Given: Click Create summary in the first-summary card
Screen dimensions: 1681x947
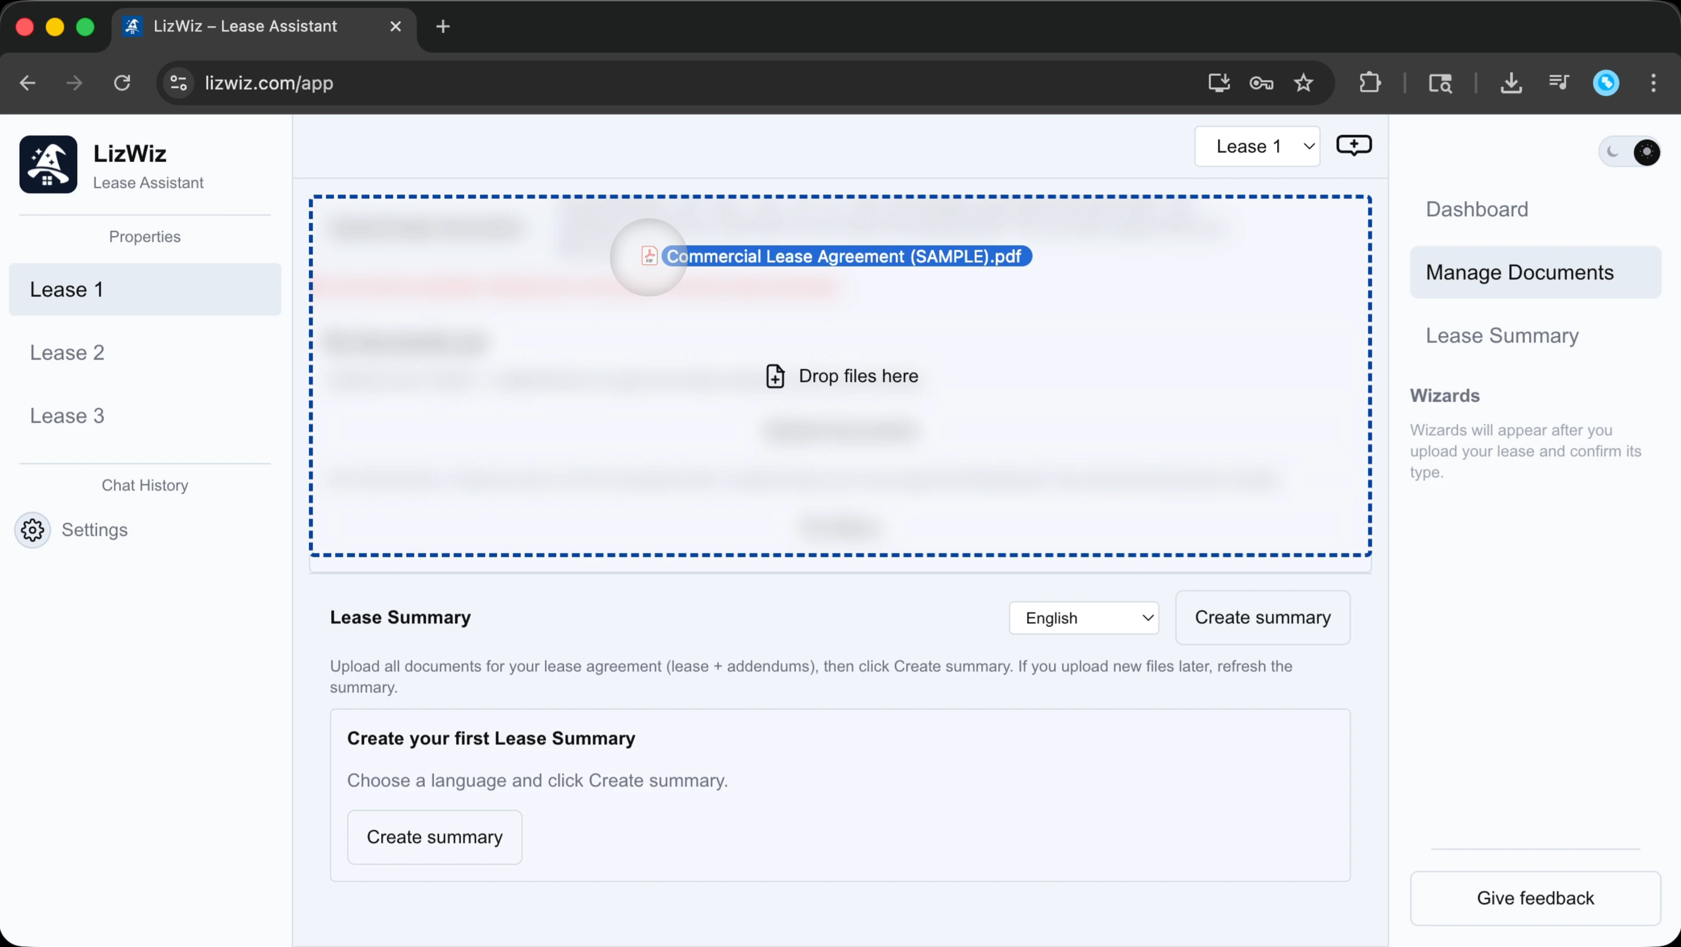Looking at the screenshot, I should (x=435, y=837).
